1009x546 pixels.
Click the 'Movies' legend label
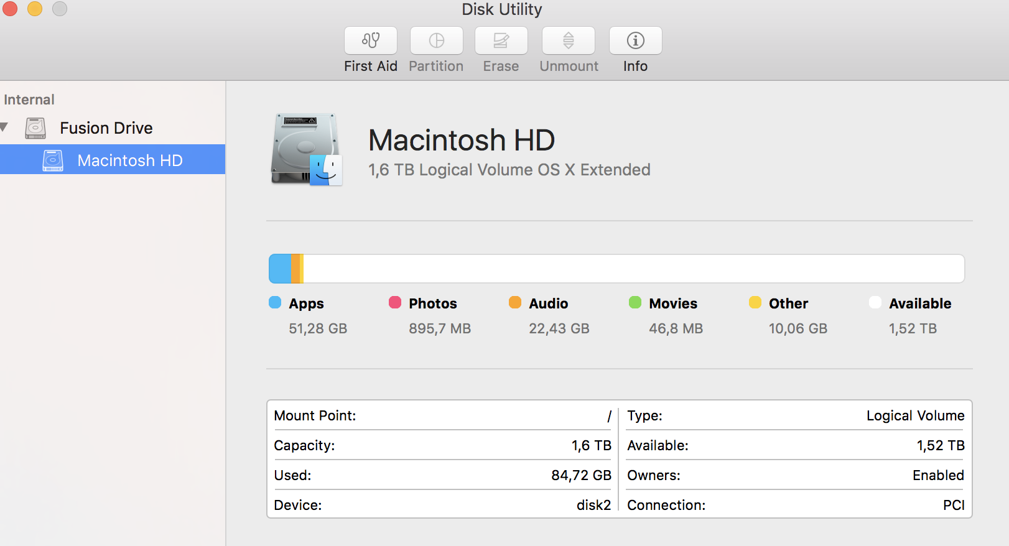coord(673,303)
